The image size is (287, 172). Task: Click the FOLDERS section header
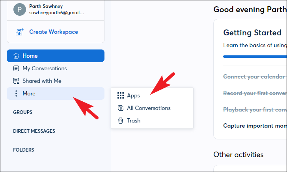point(24,150)
